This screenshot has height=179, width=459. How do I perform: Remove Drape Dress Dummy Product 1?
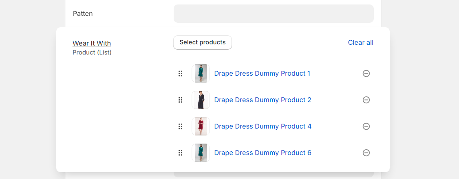pos(366,73)
